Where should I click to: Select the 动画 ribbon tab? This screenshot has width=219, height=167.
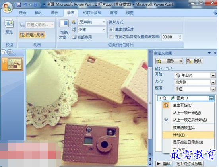tap(71, 13)
